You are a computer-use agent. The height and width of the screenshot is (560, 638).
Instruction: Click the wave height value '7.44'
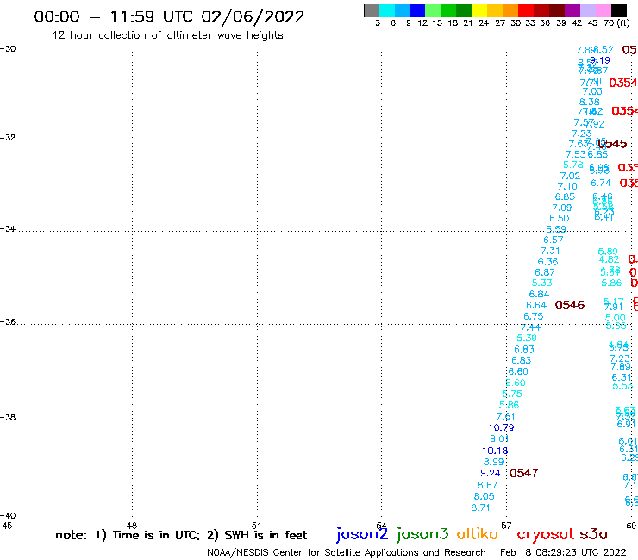[x=530, y=327]
